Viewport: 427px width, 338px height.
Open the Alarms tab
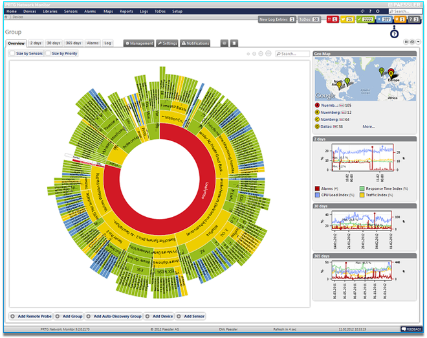point(93,43)
